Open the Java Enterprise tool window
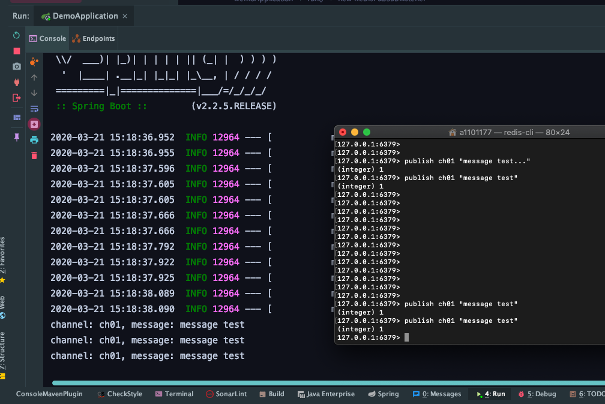Image resolution: width=605 pixels, height=404 pixels. (326, 394)
